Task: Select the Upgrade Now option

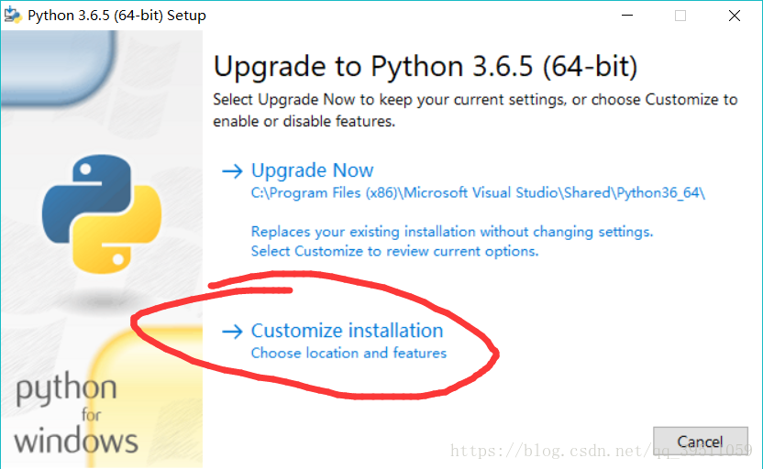Action: click(x=312, y=170)
